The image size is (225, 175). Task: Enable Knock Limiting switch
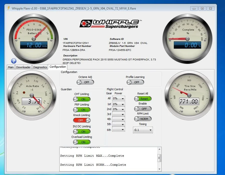point(82,120)
